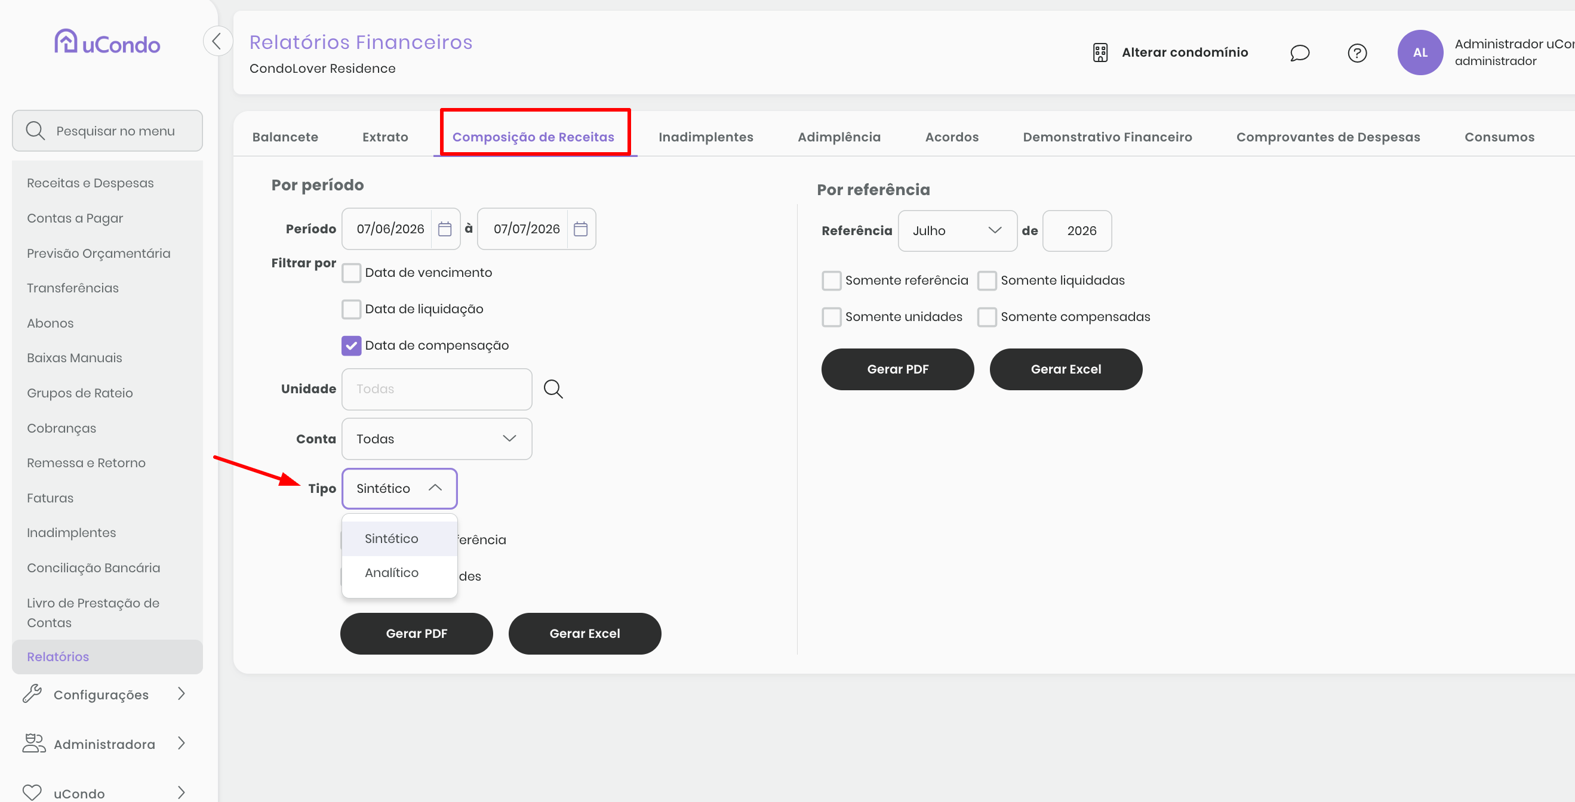Click the Unidade search magnifier icon
Screen dimensions: 1575x802
pos(553,390)
